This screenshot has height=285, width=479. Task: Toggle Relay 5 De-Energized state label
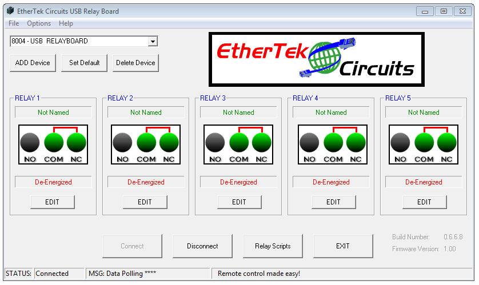(424, 182)
